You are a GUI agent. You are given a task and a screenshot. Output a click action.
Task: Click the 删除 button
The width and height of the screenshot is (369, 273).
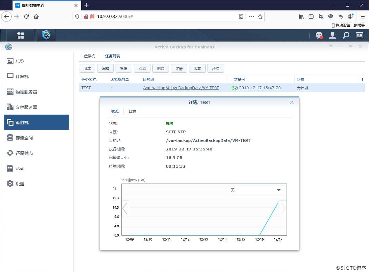tap(161, 68)
